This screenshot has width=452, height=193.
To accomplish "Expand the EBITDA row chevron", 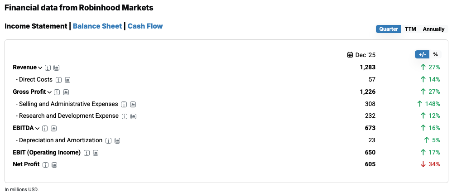I will 38,129.
